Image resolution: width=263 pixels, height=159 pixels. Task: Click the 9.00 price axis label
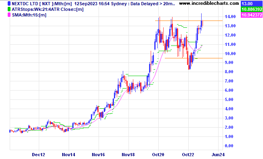coord(229,62)
